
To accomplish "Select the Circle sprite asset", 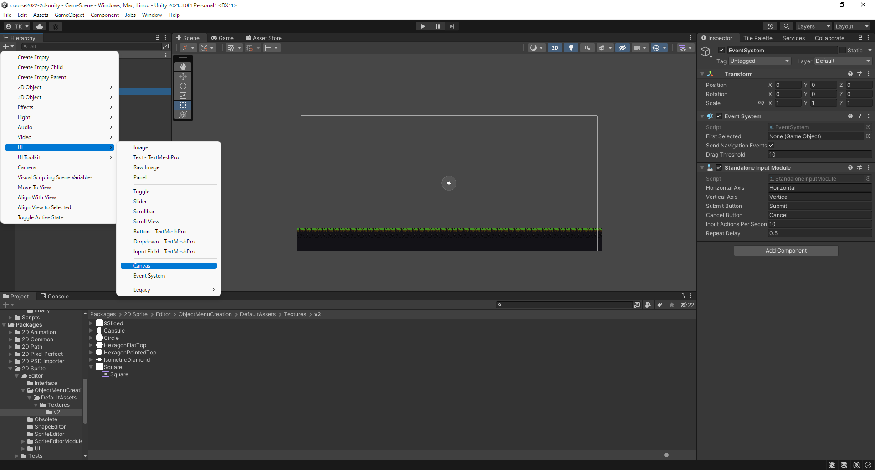I will [x=111, y=338].
